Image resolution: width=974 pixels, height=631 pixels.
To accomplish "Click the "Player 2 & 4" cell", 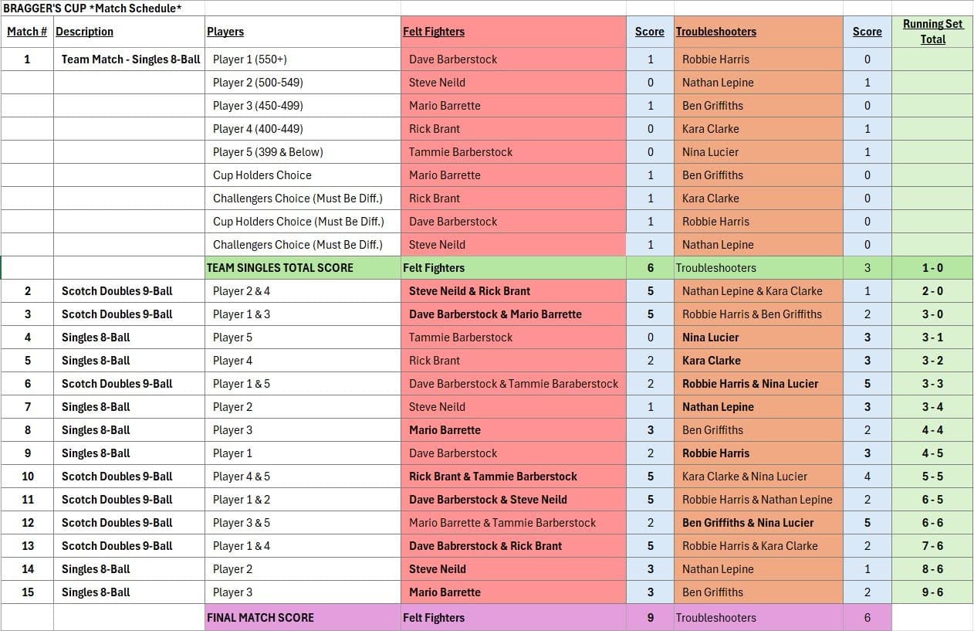I will pyautogui.click(x=303, y=291).
